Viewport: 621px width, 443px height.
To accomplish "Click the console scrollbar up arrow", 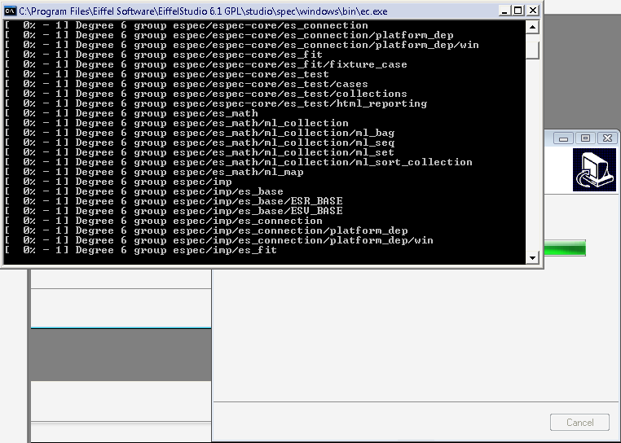I will [x=532, y=28].
